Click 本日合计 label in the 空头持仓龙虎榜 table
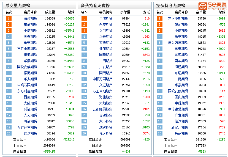 point(170,139)
